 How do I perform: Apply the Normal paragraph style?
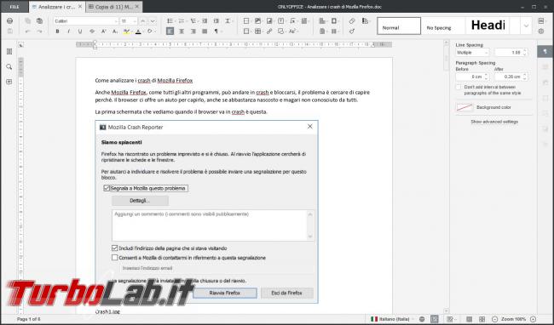click(399, 26)
